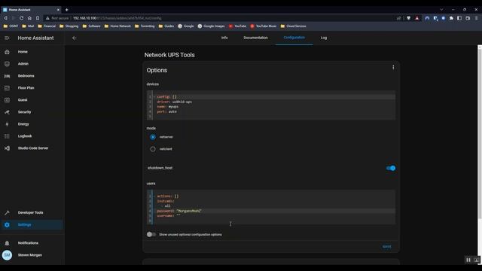482x271 pixels.
Task: Open the Guest dashboard icon
Action: [x=7, y=100]
